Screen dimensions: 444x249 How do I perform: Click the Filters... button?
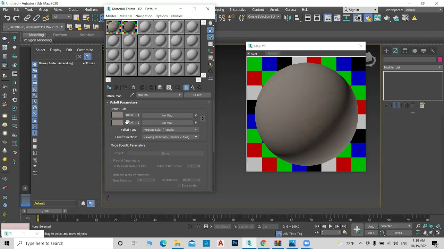(399, 233)
